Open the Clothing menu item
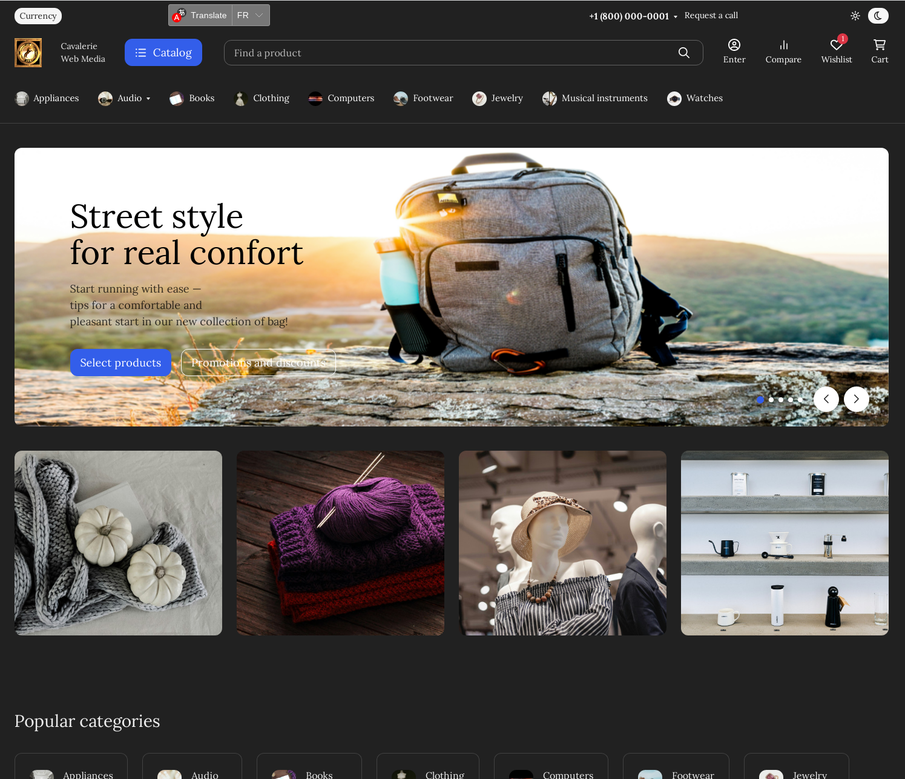 (271, 98)
